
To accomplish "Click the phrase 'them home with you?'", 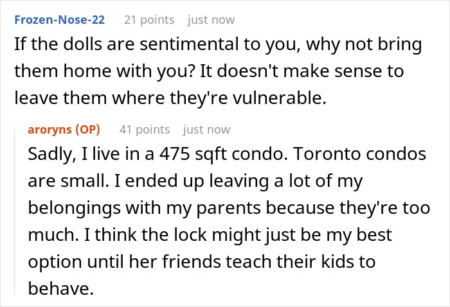I will [x=105, y=71].
